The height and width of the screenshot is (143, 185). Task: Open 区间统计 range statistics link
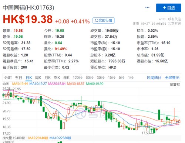click(154, 78)
